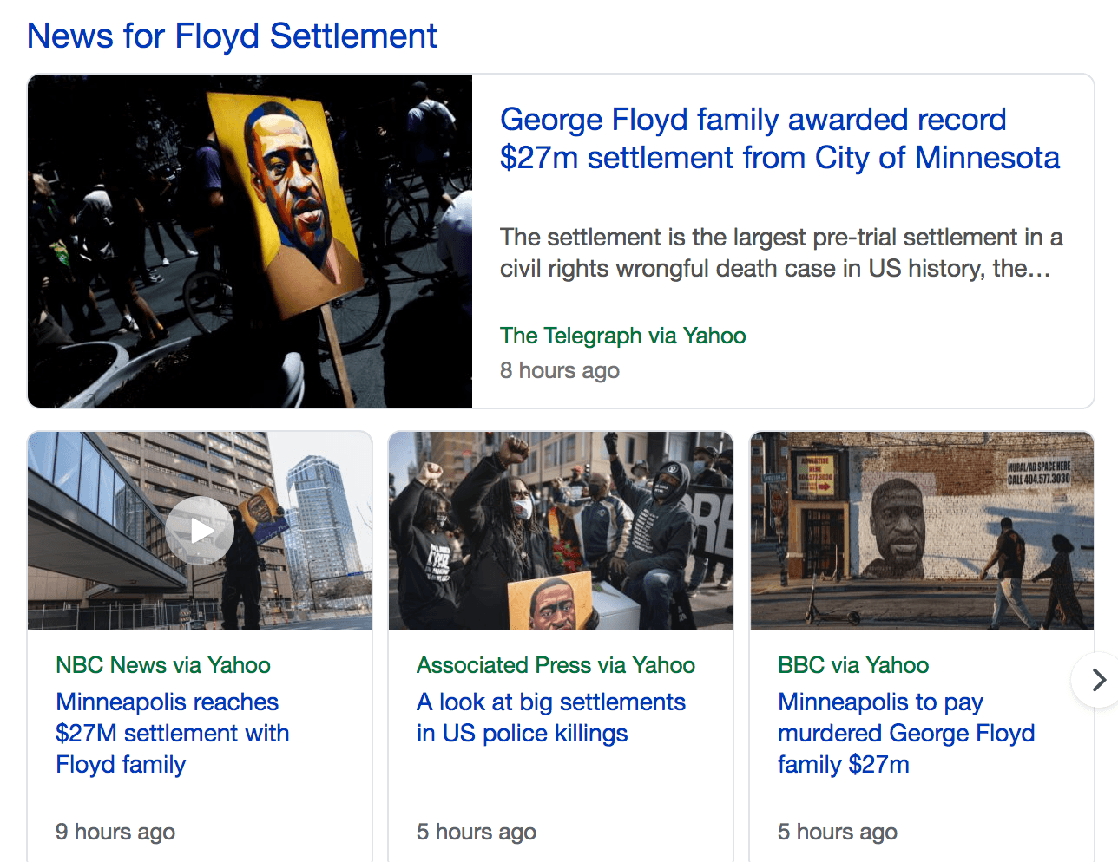Click "The Telegraph via Yahoo" source label
The width and height of the screenshot is (1118, 862).
[x=622, y=336]
